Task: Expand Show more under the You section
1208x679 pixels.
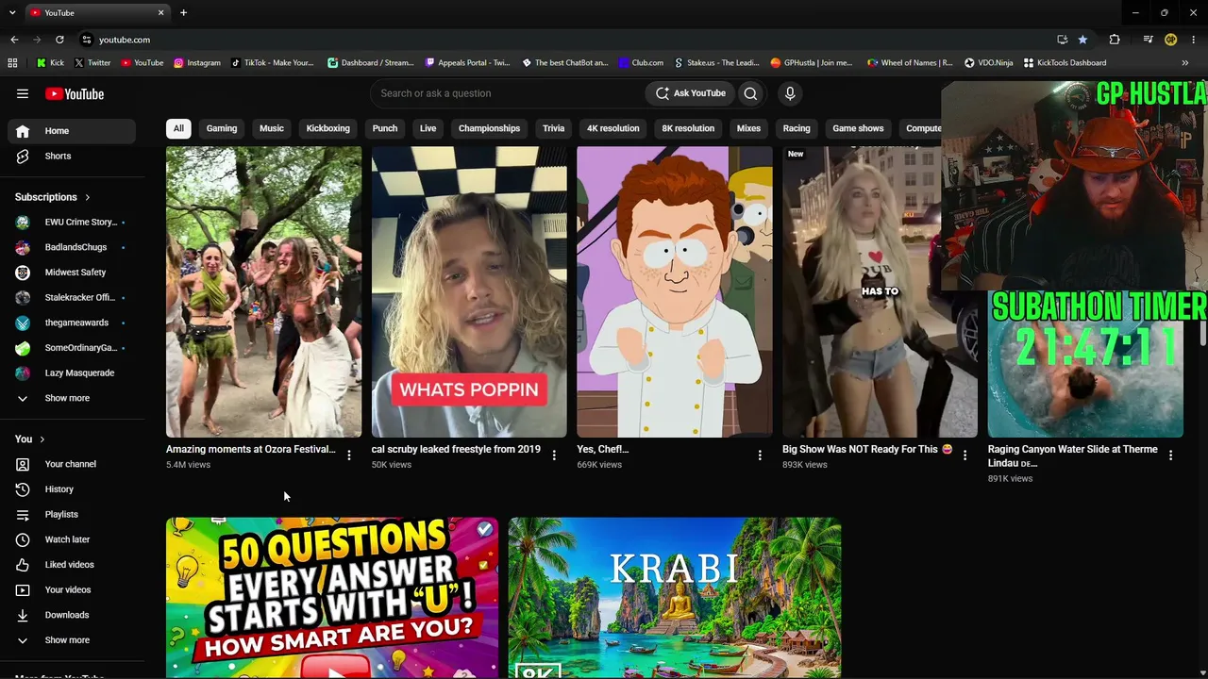Action: point(68,640)
